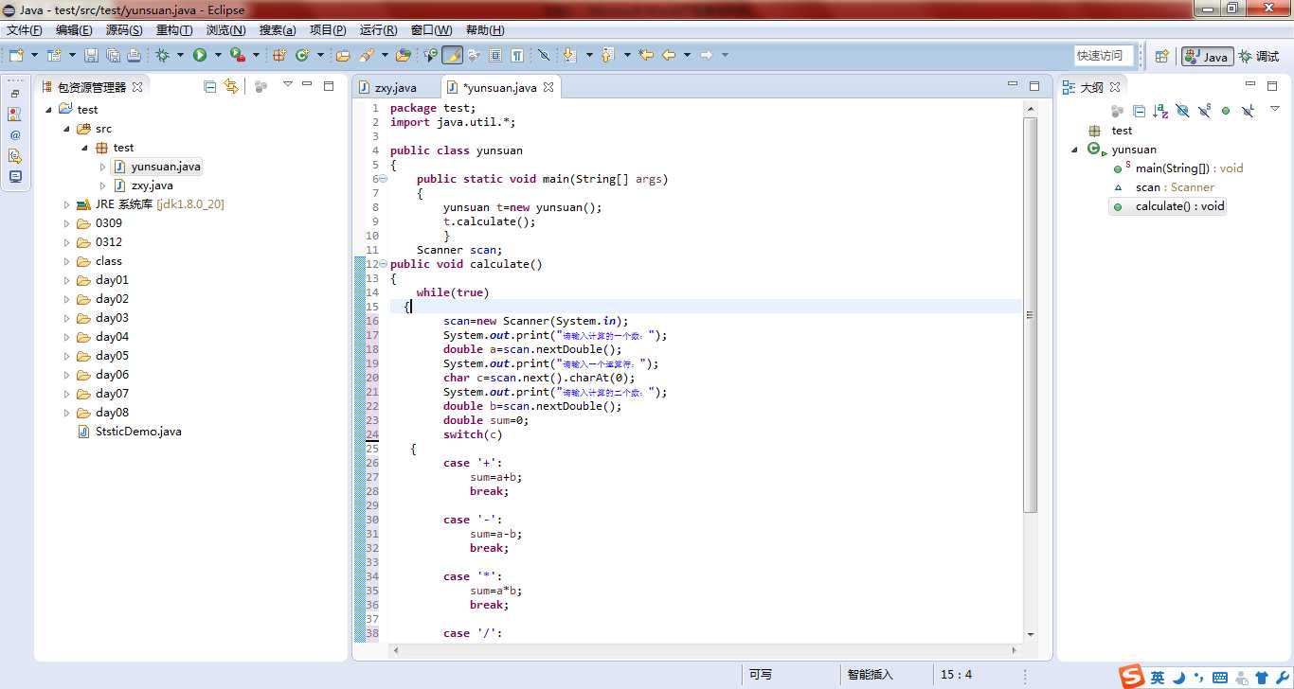Open the New button dropdown arrow

[x=35, y=55]
